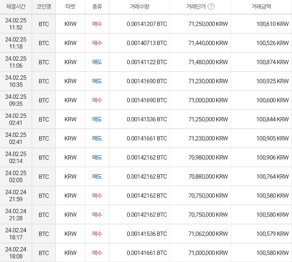The image size is (292, 262).
Task: Select the 24.02.25 11:06 timestamp cell
Action: tap(16, 62)
